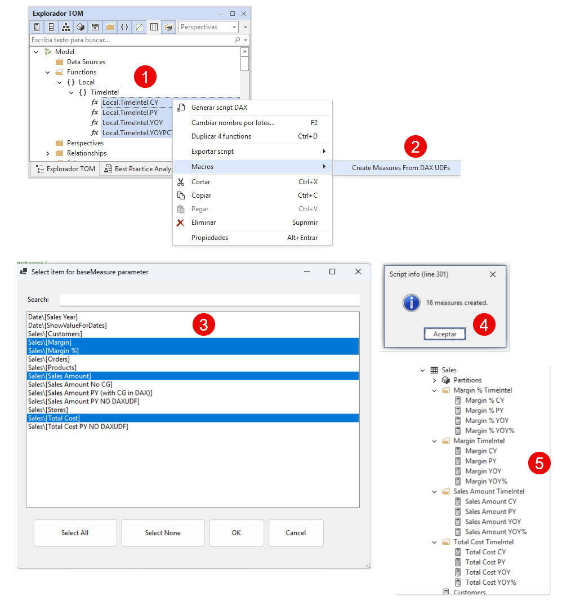The width and height of the screenshot is (571, 605).
Task: Select Sales\[Margin] in the list
Action: coord(193,342)
